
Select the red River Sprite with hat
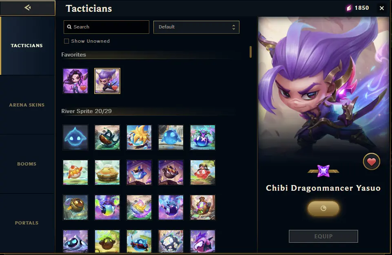(x=203, y=172)
